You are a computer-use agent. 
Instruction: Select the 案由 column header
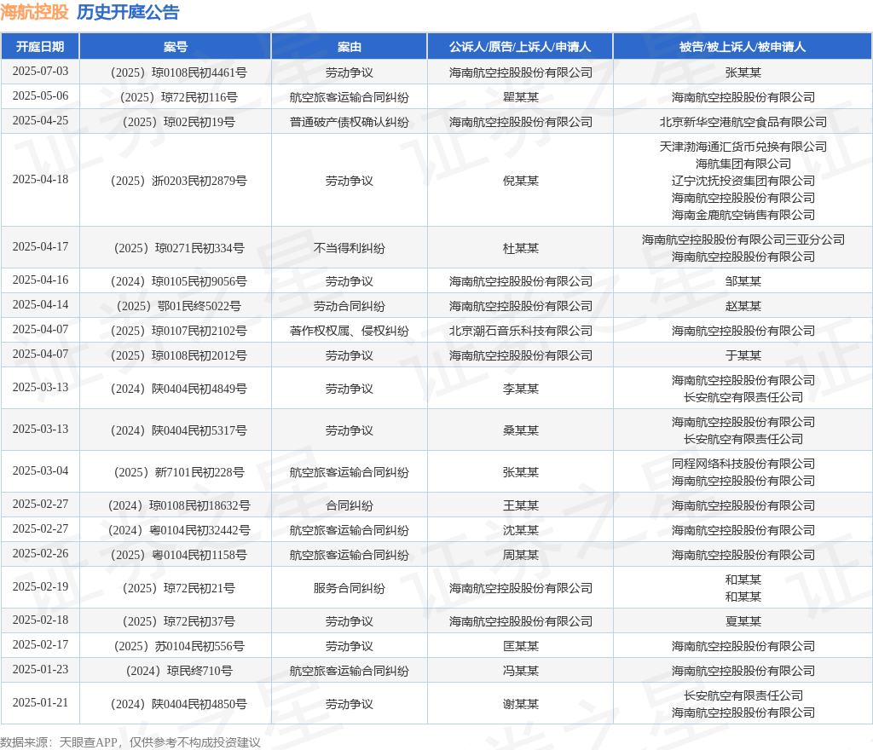[349, 47]
